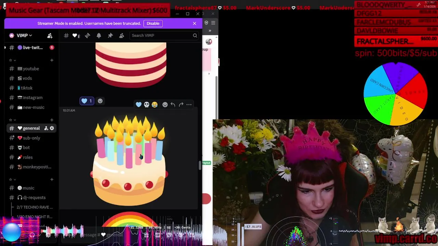Open the 1/30 EMO NIGHT thread
Screen dimensions: 438x246
[x=35, y=217]
